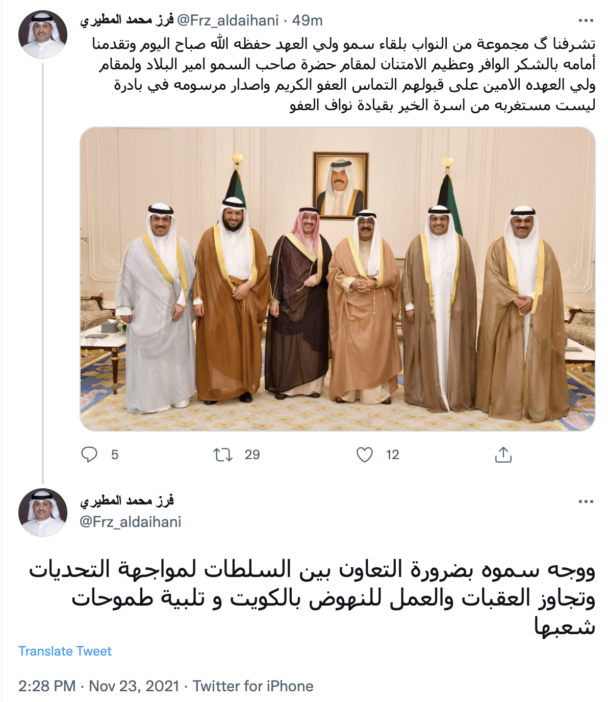608x702 pixels.
Task: Click the reply speech bubble icon
Action: [89, 455]
